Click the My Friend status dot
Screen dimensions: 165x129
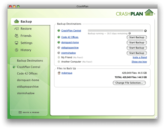coord(59,58)
